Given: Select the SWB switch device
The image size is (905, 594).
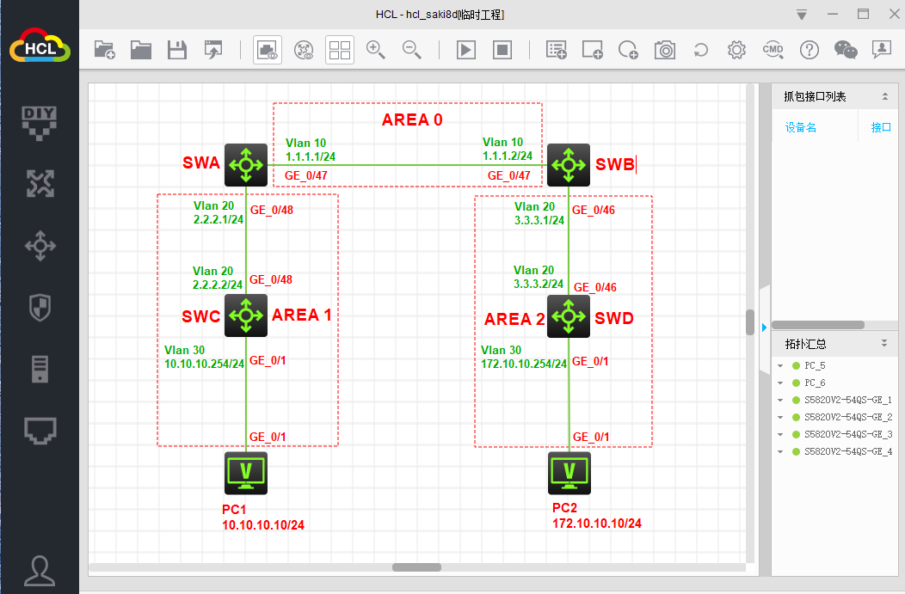Looking at the screenshot, I should click(x=569, y=165).
